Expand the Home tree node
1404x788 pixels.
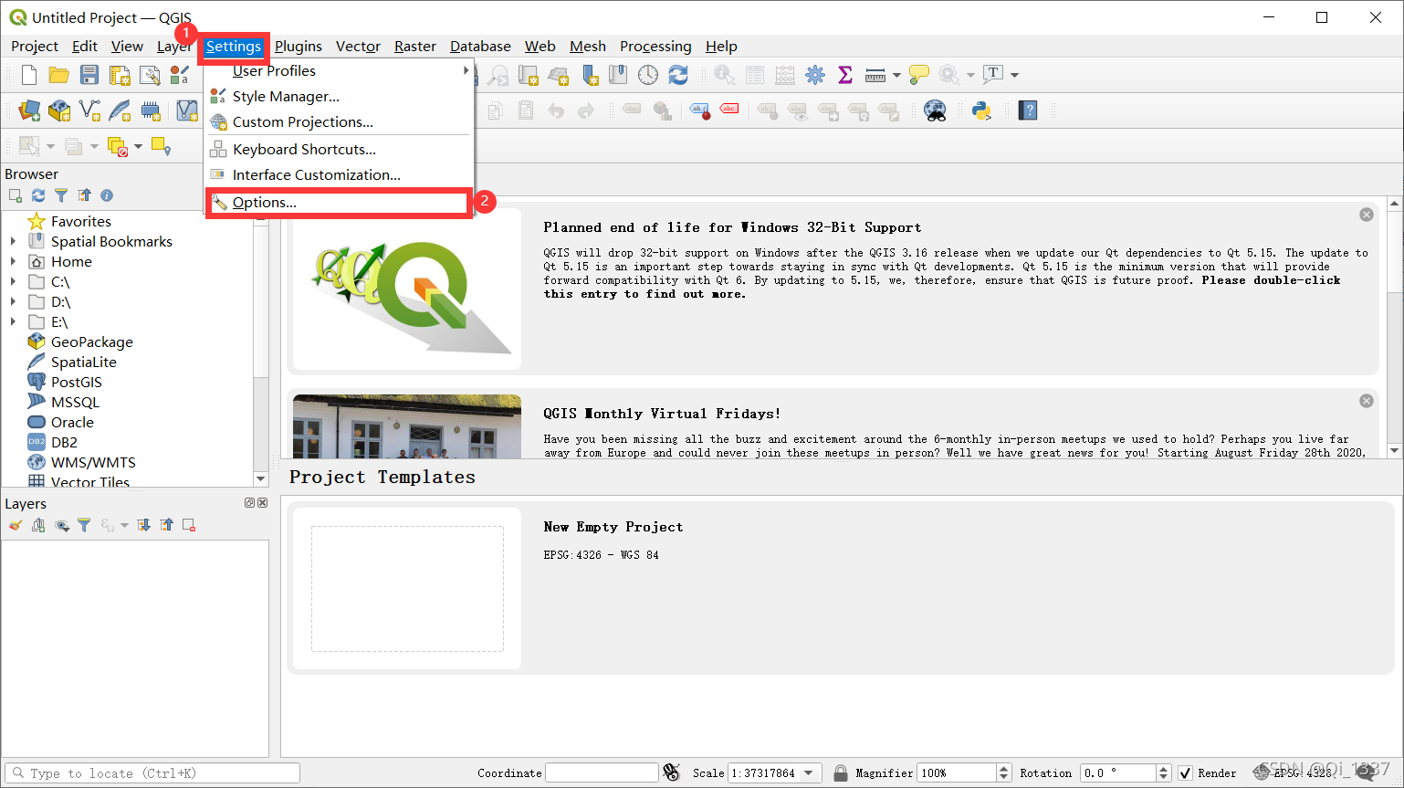pos(13,261)
